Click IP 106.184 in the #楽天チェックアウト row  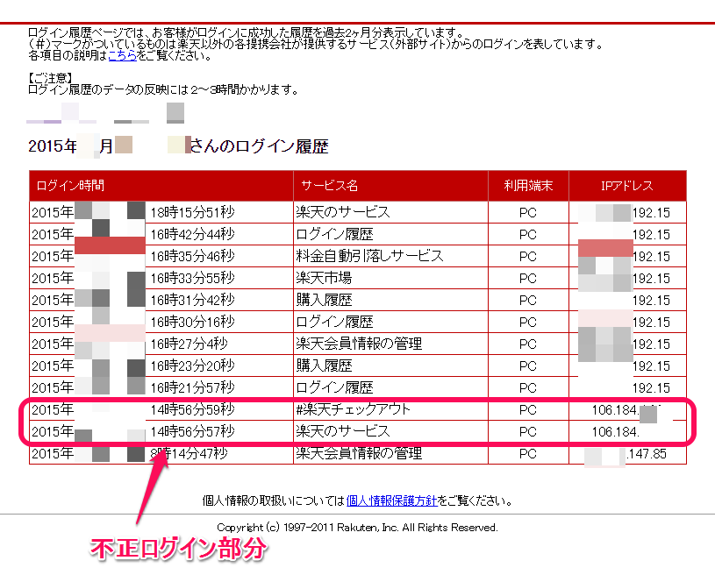pyautogui.click(x=615, y=409)
